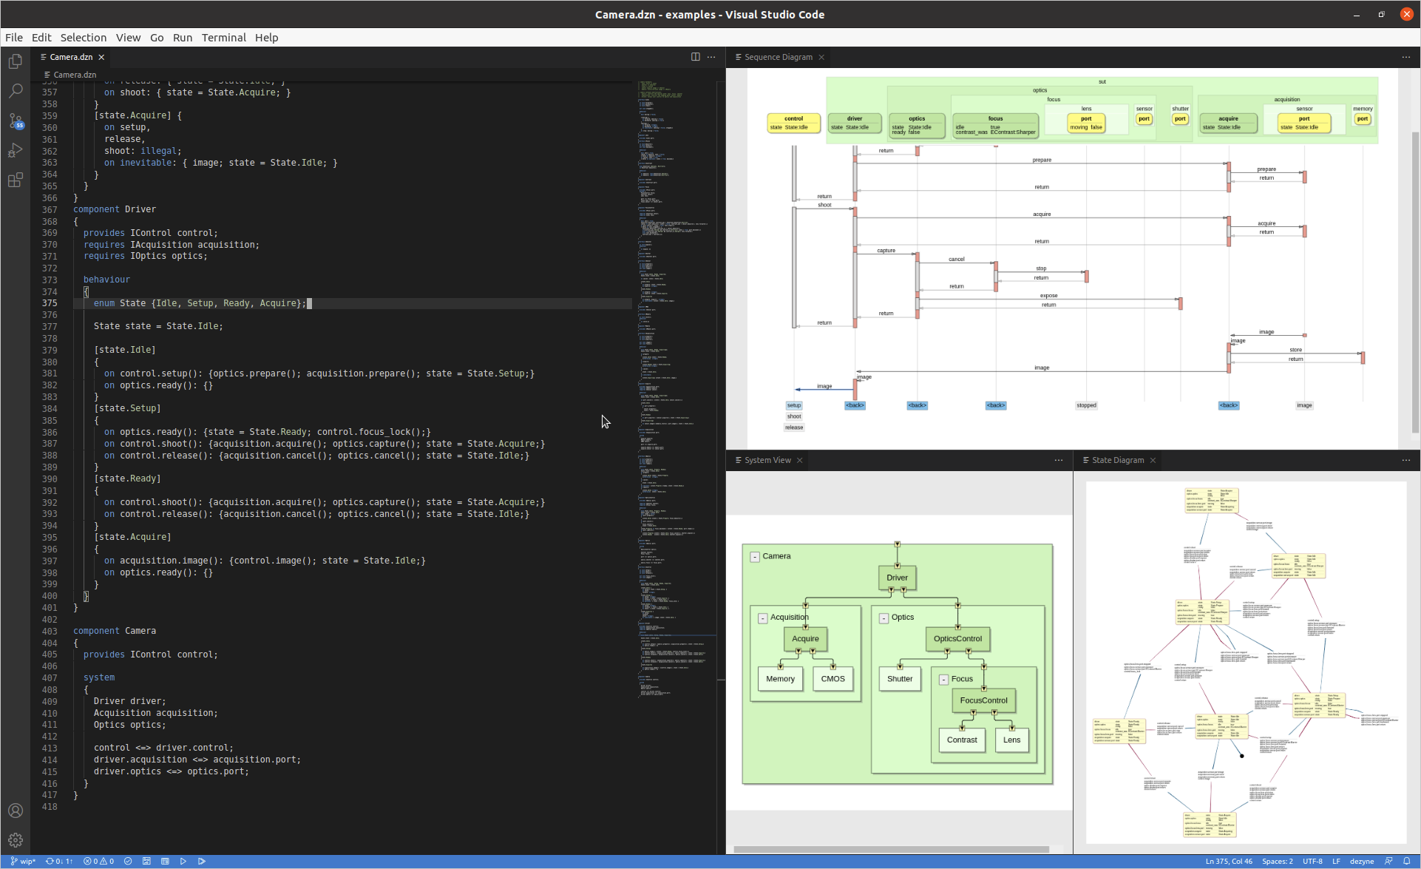Open Run and Debug view
Image resolution: width=1421 pixels, height=869 pixels.
coord(16,150)
